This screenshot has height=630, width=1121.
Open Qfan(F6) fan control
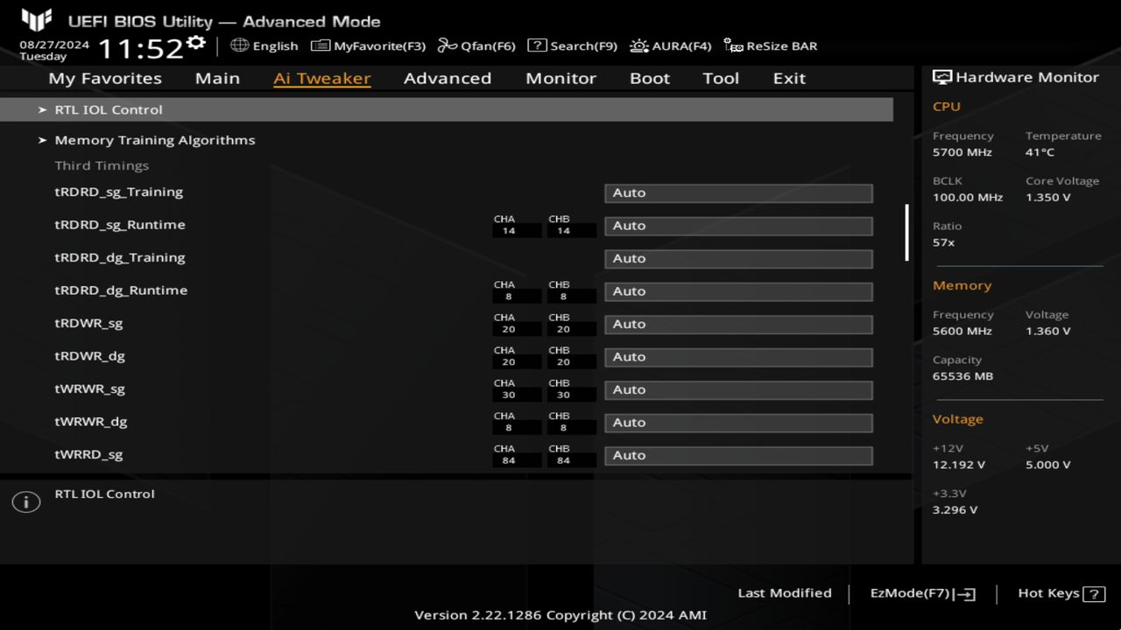click(x=476, y=45)
